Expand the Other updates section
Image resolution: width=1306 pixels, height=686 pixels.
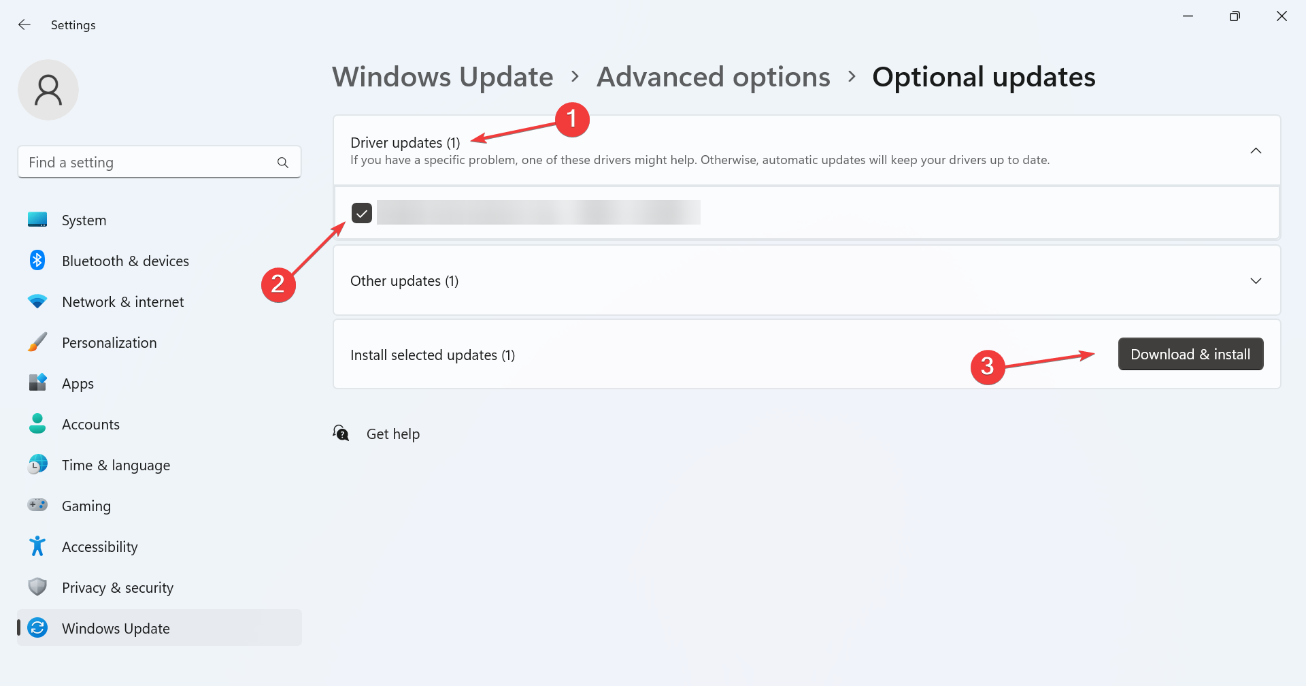(1256, 281)
